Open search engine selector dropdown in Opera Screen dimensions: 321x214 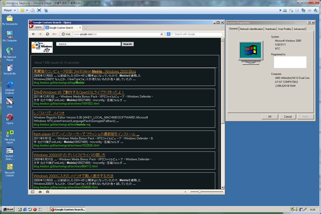tap(170, 34)
